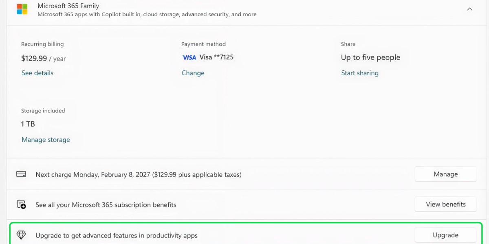Collapse the Microsoft 365 Family section chevron

coord(469,9)
